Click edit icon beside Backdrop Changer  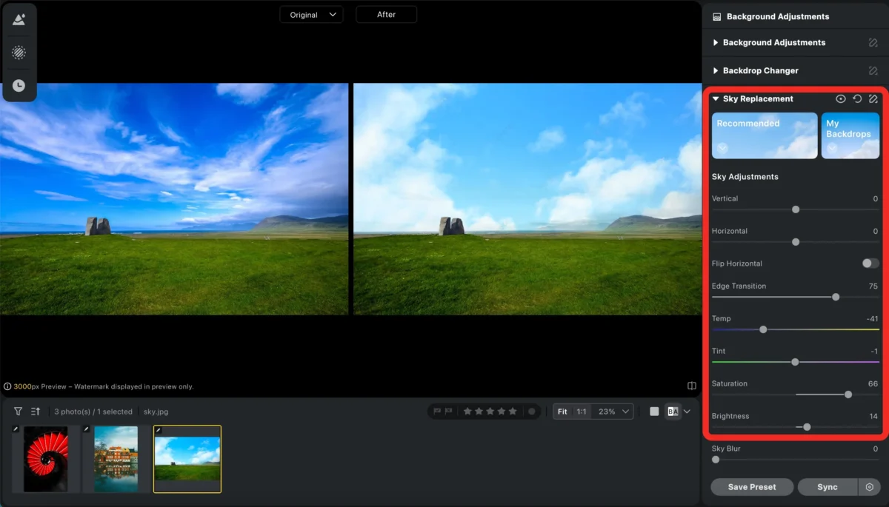point(873,71)
